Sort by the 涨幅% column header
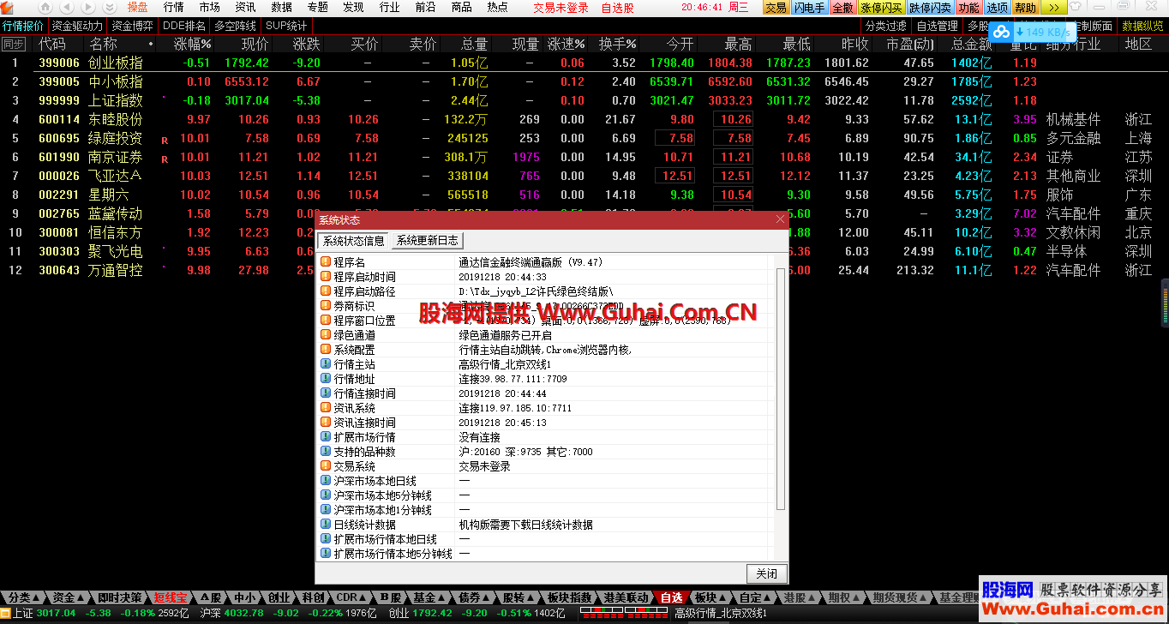The width and height of the screenshot is (1169, 624). point(192,44)
